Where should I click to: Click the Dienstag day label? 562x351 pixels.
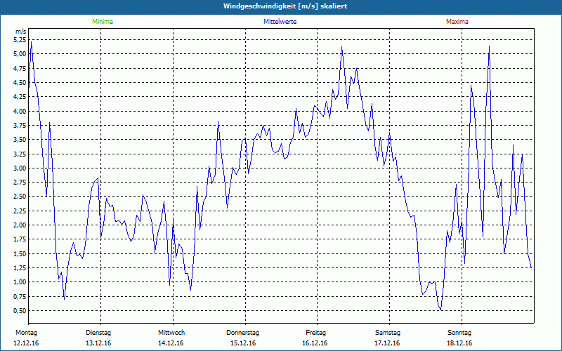pyautogui.click(x=98, y=333)
